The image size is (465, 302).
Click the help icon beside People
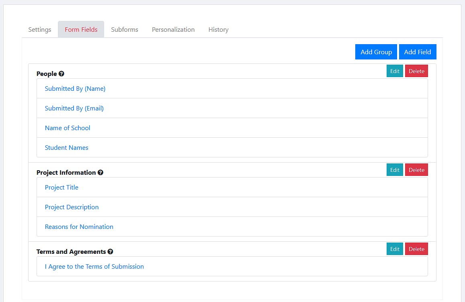pyautogui.click(x=61, y=74)
